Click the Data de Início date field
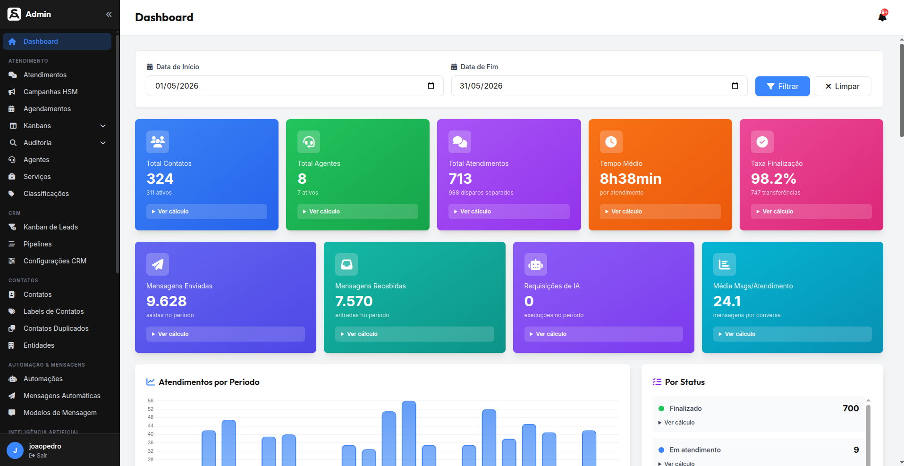The width and height of the screenshot is (904, 466). coord(295,86)
